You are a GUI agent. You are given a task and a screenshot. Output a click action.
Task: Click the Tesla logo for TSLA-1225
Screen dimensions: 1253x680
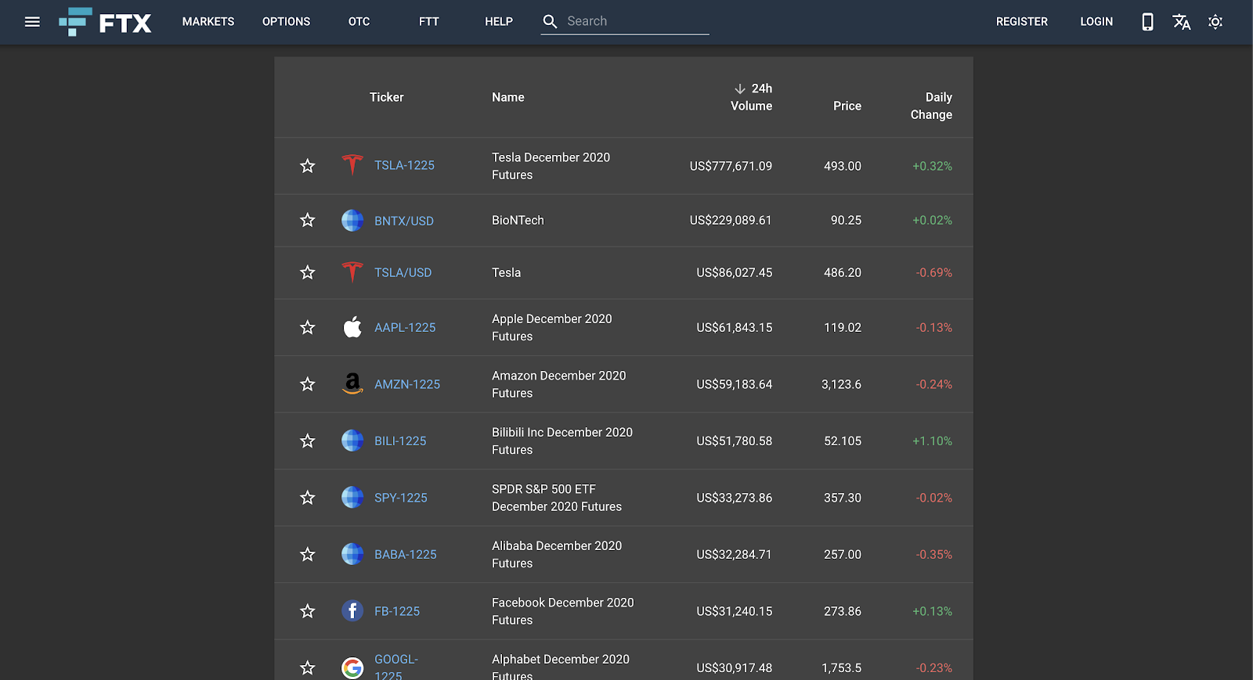click(x=352, y=165)
